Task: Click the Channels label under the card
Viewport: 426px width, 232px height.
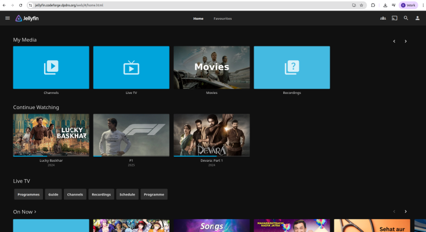Action: 51,93
